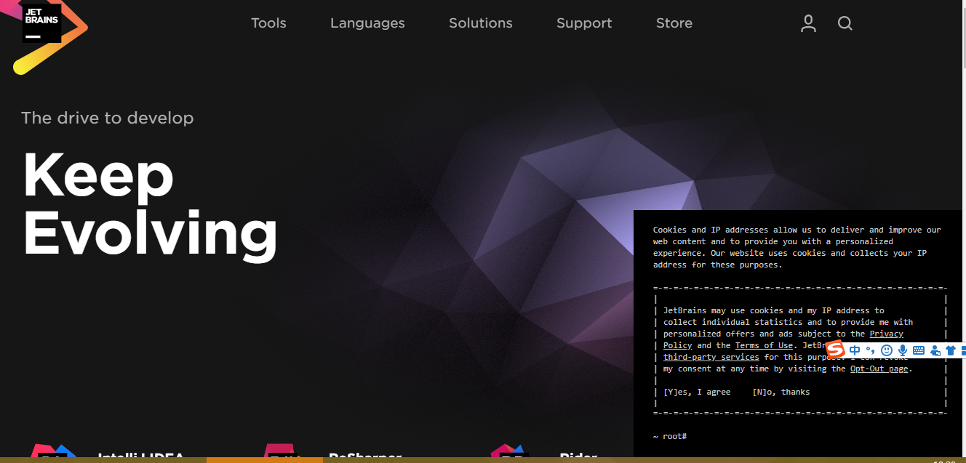The width and height of the screenshot is (966, 463).
Task: Click "The drive to develop" tagline
Action: (x=108, y=118)
